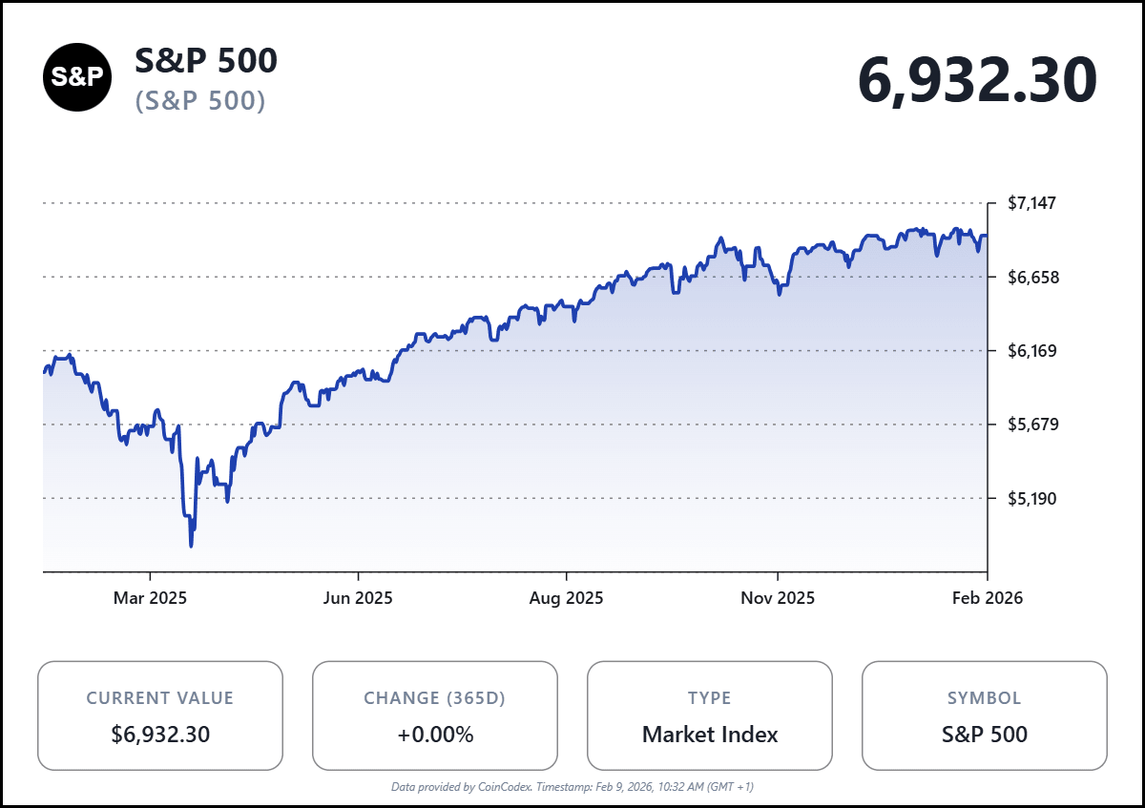Click the $5,190 y-axis label
The width and height of the screenshot is (1145, 808).
pos(1032,498)
